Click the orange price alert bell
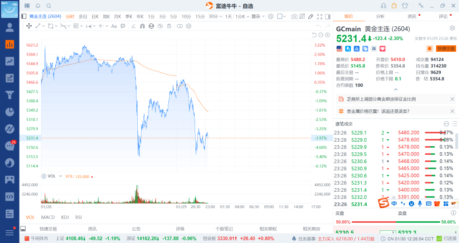The height and width of the screenshot is (243, 459). (x=429, y=48)
